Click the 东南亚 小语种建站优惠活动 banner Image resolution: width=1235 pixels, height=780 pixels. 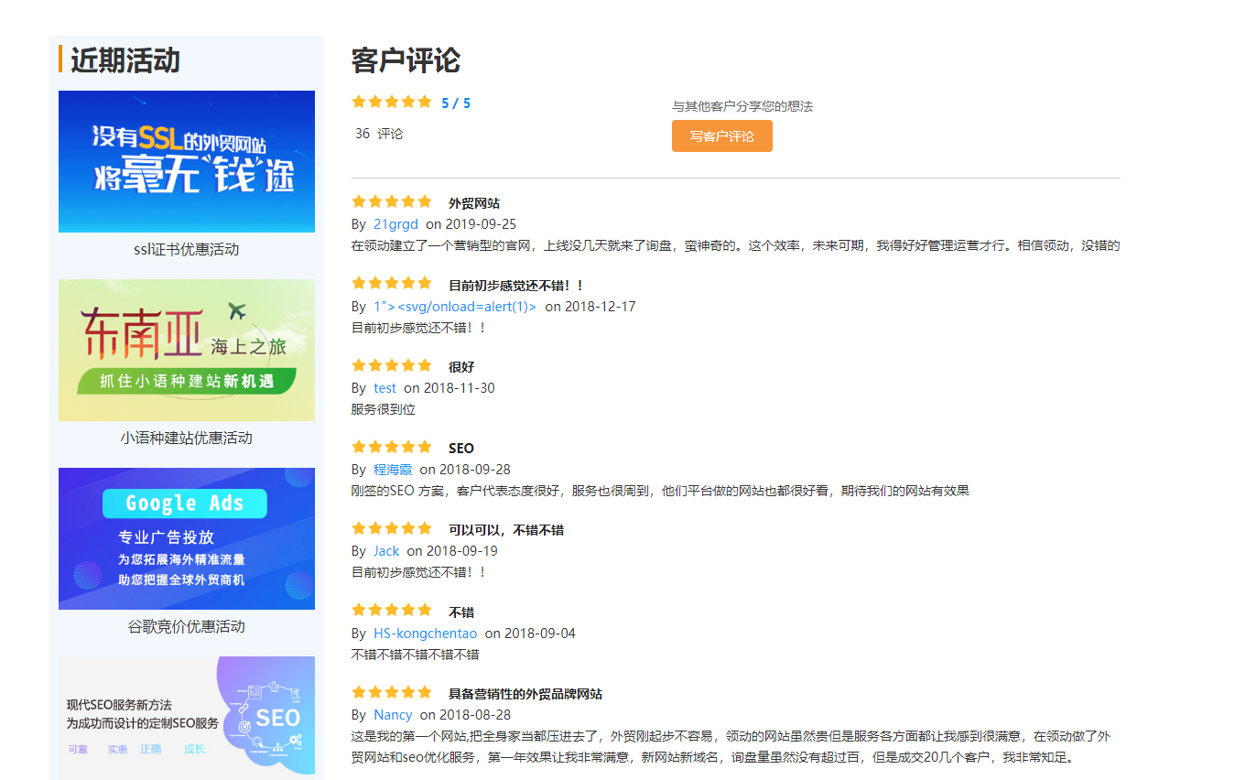[186, 351]
